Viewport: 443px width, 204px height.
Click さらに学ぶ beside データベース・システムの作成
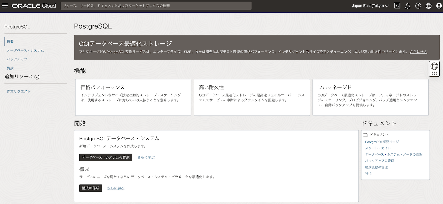pos(146,157)
